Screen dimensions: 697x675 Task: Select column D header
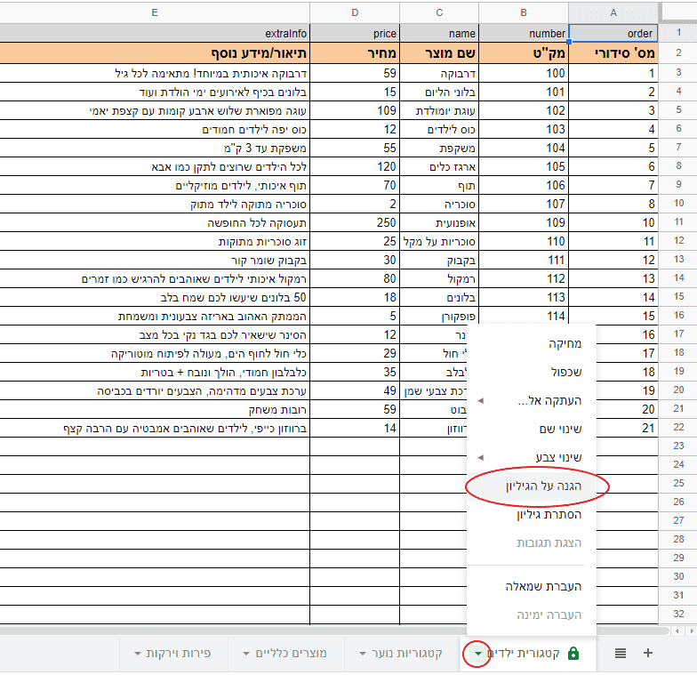point(355,12)
